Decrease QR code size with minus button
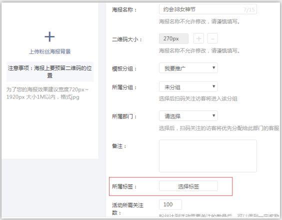 [x=212, y=38]
